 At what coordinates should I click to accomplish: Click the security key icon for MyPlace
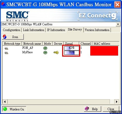click(x=56, y=52)
